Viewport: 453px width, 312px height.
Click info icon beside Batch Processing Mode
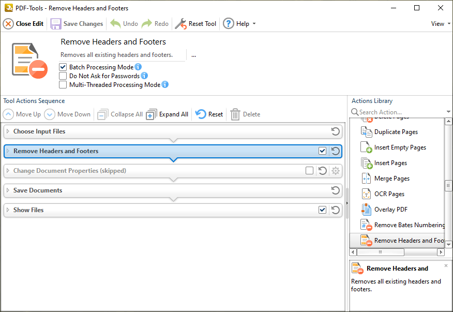coord(138,67)
